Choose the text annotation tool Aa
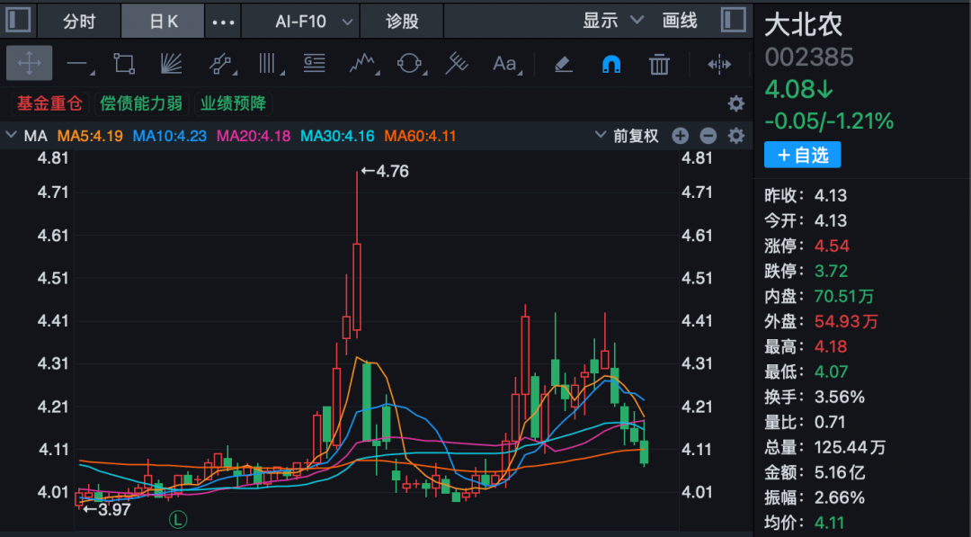The image size is (971, 537). point(503,64)
